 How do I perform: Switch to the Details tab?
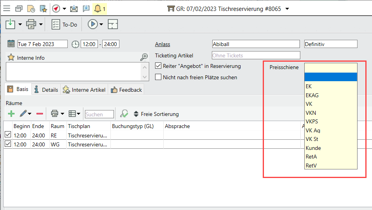coord(46,90)
